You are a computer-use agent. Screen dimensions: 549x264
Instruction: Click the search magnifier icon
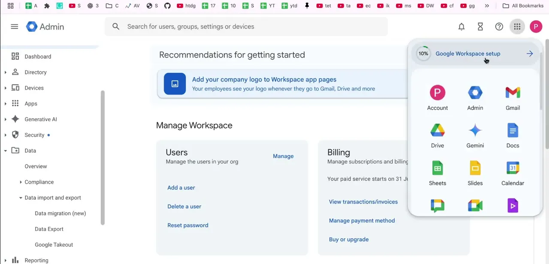(x=116, y=27)
